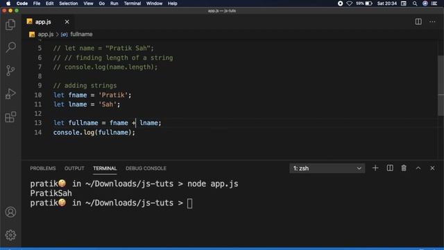The image size is (444, 250).
Task: Open the Run and Debug view
Action: point(10,94)
